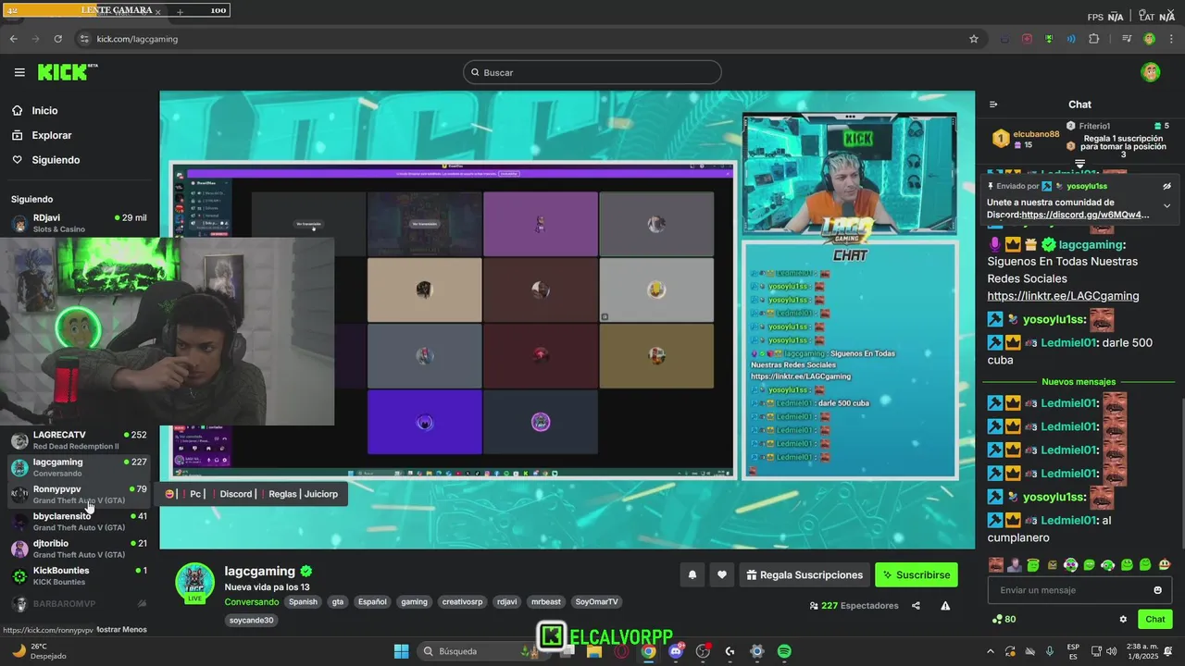Go back in the browser
This screenshot has width=1185, height=666.
13,39
